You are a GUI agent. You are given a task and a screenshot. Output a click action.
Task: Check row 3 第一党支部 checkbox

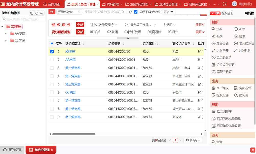[52, 68]
